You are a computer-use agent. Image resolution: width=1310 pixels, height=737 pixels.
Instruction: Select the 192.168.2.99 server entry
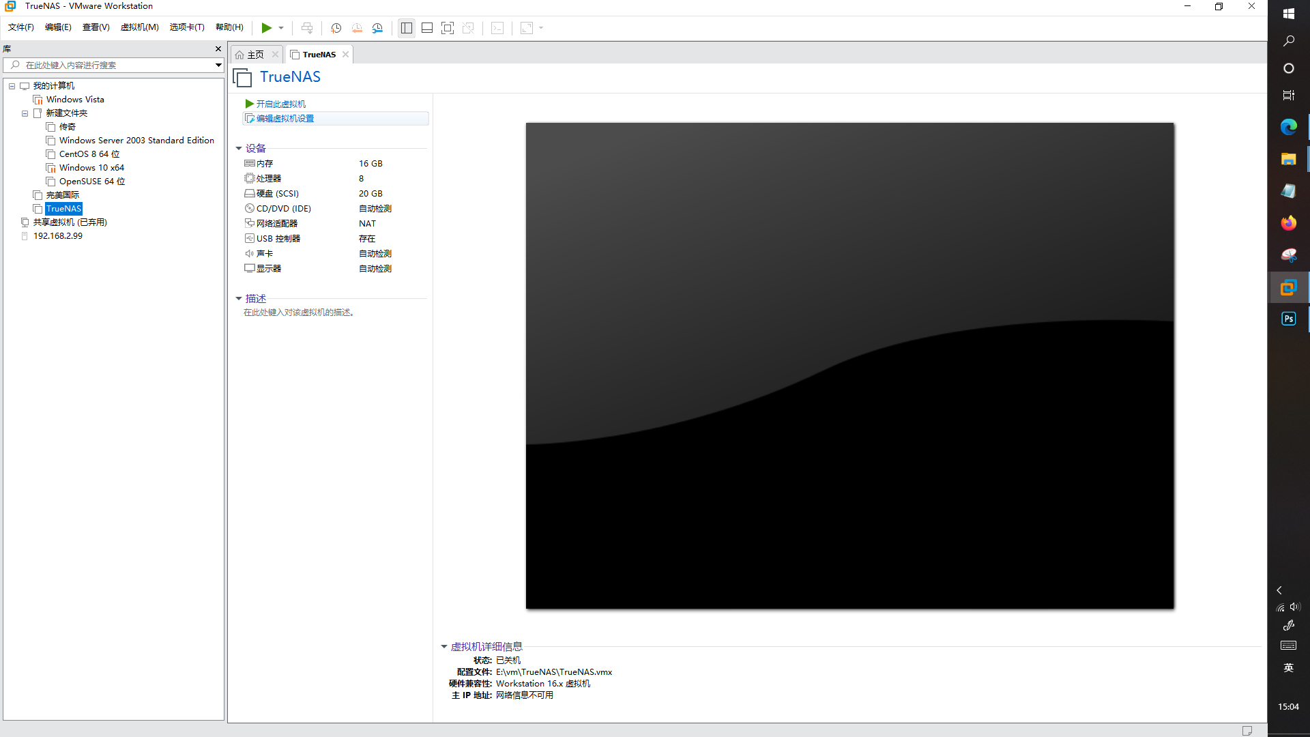(x=58, y=236)
